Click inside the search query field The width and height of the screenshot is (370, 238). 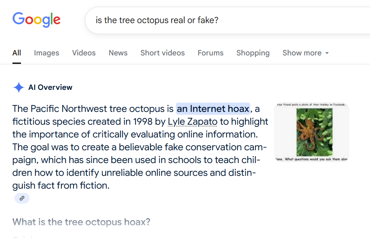[157, 20]
